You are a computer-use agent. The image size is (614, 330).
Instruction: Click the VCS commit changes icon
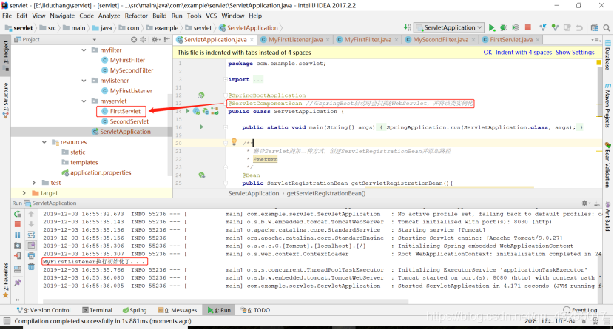tap(555, 28)
